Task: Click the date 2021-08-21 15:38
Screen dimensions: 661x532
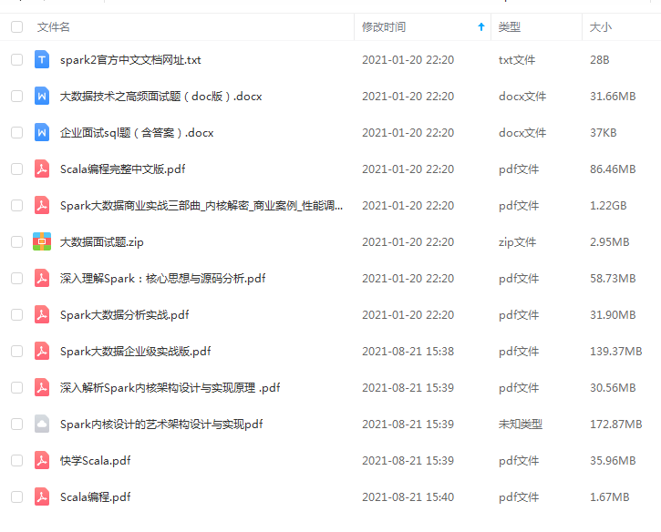Action: (408, 352)
